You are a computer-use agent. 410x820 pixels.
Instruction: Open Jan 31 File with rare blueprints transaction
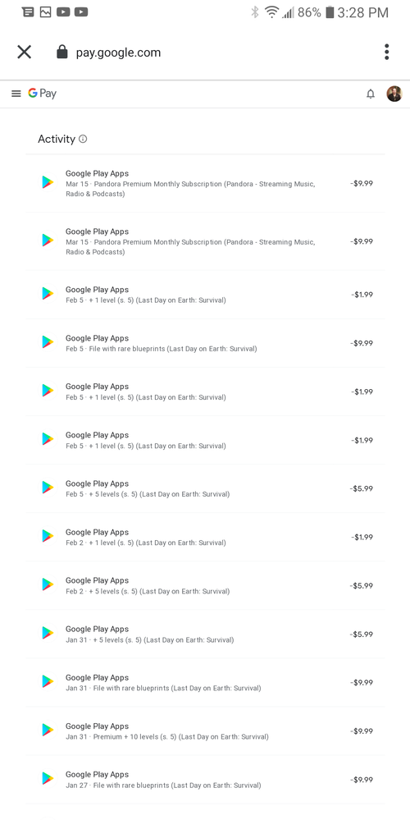click(x=205, y=682)
